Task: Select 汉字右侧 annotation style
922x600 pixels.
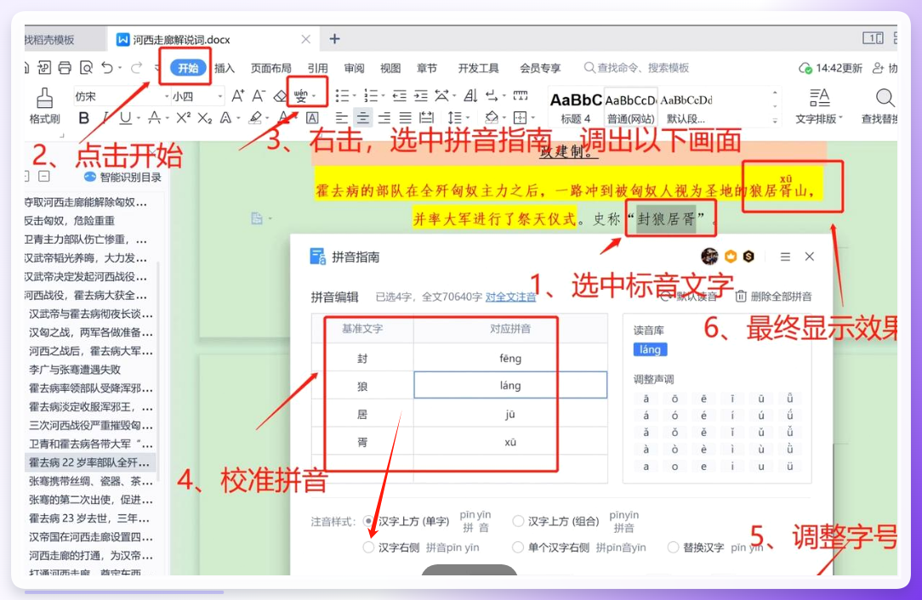Action: point(368,547)
